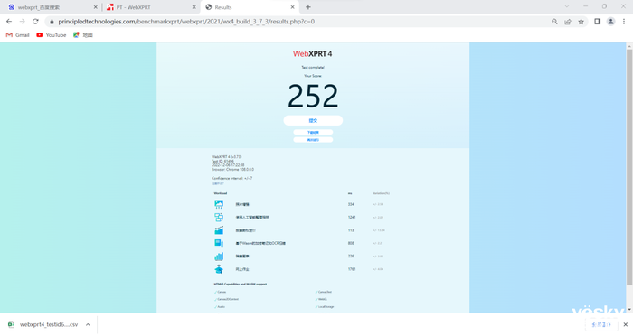Open the downloaded webxprt4_testid csv file

click(x=43, y=324)
